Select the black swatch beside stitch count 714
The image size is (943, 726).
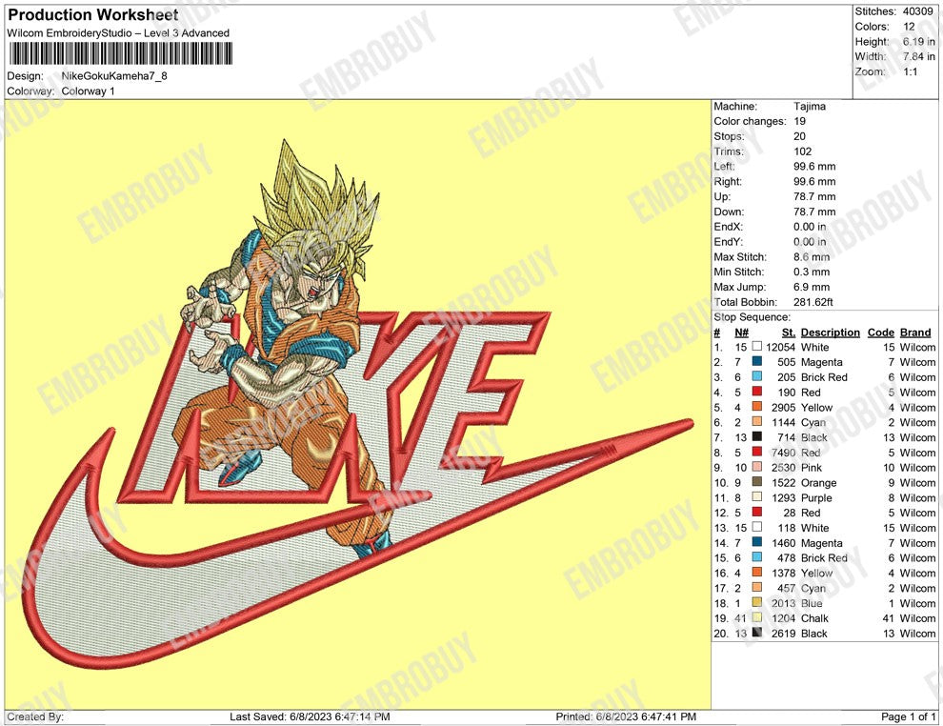pos(756,436)
